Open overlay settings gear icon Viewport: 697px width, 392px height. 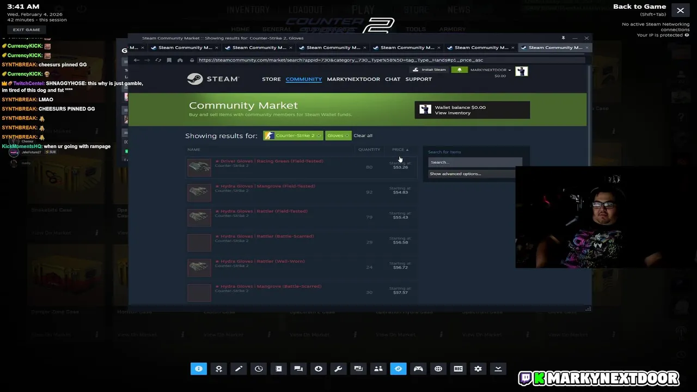point(478,369)
